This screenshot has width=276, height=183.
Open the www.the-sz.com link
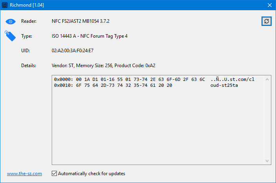click(24, 174)
